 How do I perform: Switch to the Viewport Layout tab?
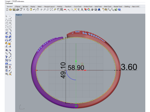[49, 7]
